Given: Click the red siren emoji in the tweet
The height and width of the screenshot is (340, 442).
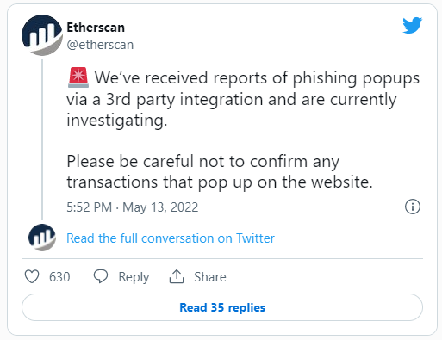Looking at the screenshot, I should tap(78, 77).
